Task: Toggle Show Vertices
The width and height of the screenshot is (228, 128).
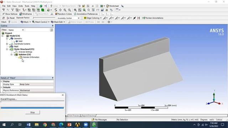Action: [x=10, y=14]
